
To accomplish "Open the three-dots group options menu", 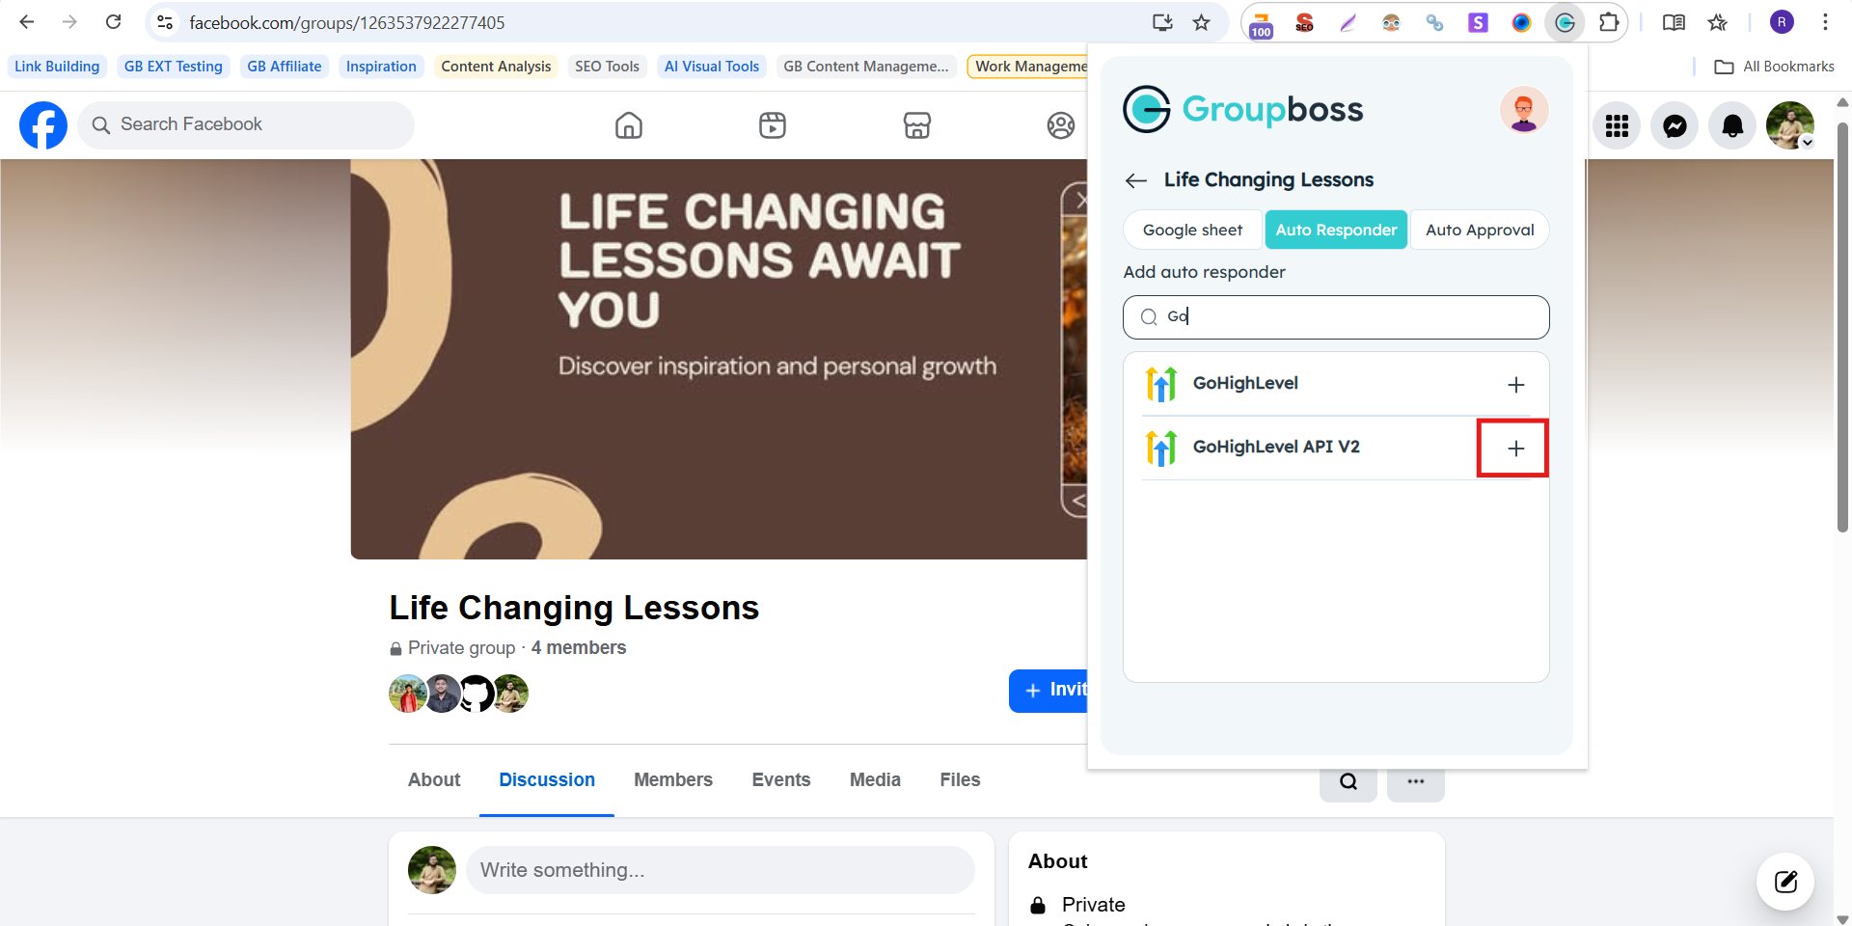I will coord(1415,781).
